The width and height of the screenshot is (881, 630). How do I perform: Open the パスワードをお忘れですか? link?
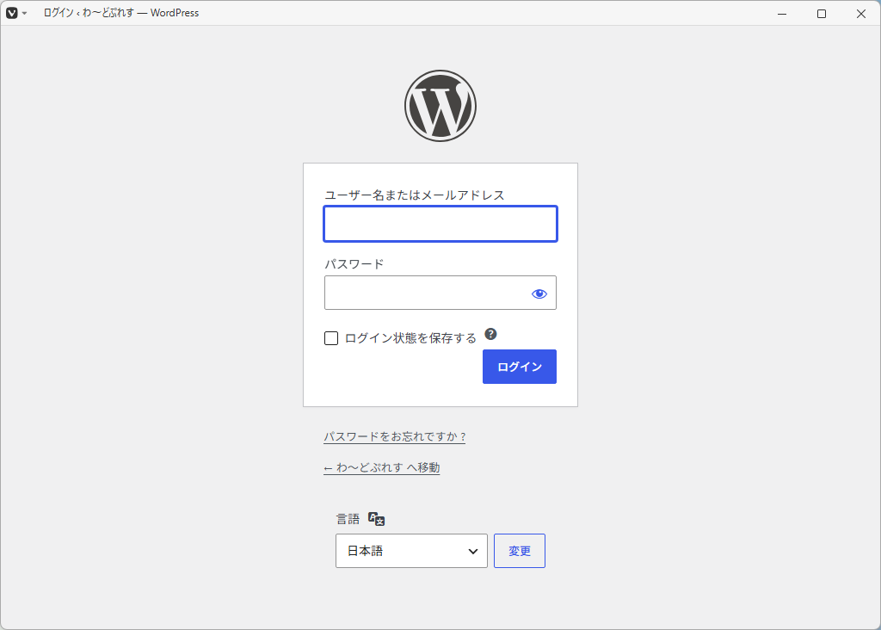pos(394,436)
